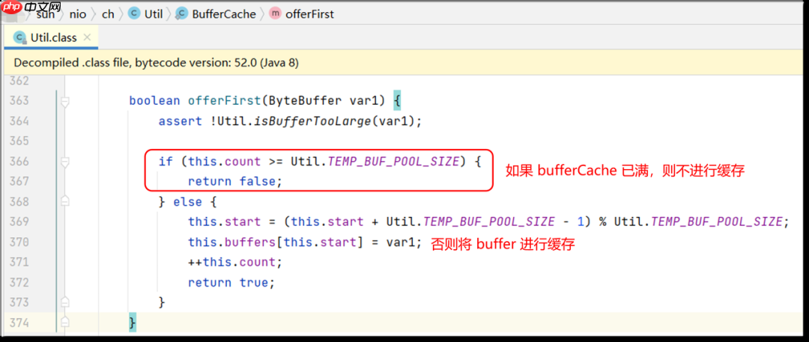Click the opening brace after var1 on line 363

pyautogui.click(x=397, y=101)
